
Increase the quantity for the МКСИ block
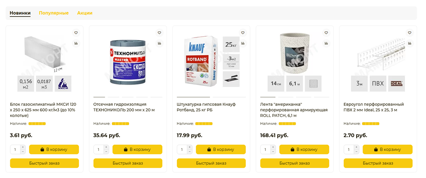(23, 147)
